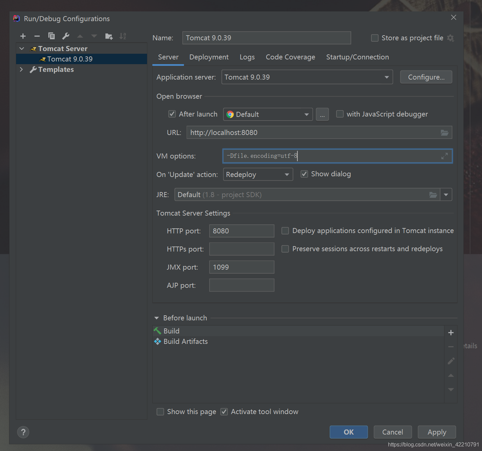The width and height of the screenshot is (482, 451).
Task: Edit Before launch task pencil icon
Action: pyautogui.click(x=451, y=361)
